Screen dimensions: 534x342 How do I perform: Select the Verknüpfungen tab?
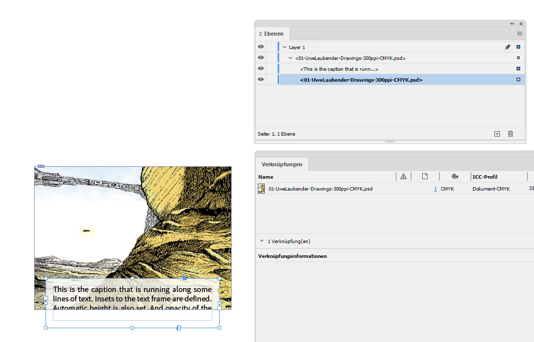click(x=282, y=164)
